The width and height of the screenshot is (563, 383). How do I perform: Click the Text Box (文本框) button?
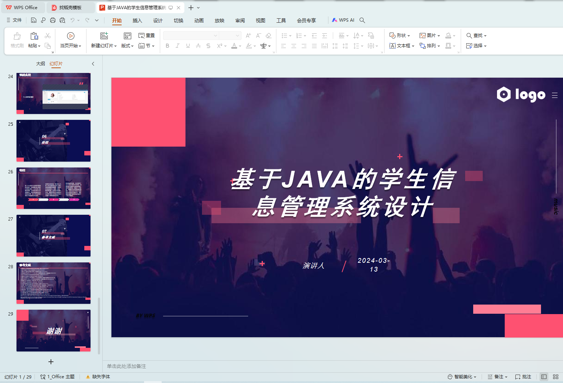402,46
